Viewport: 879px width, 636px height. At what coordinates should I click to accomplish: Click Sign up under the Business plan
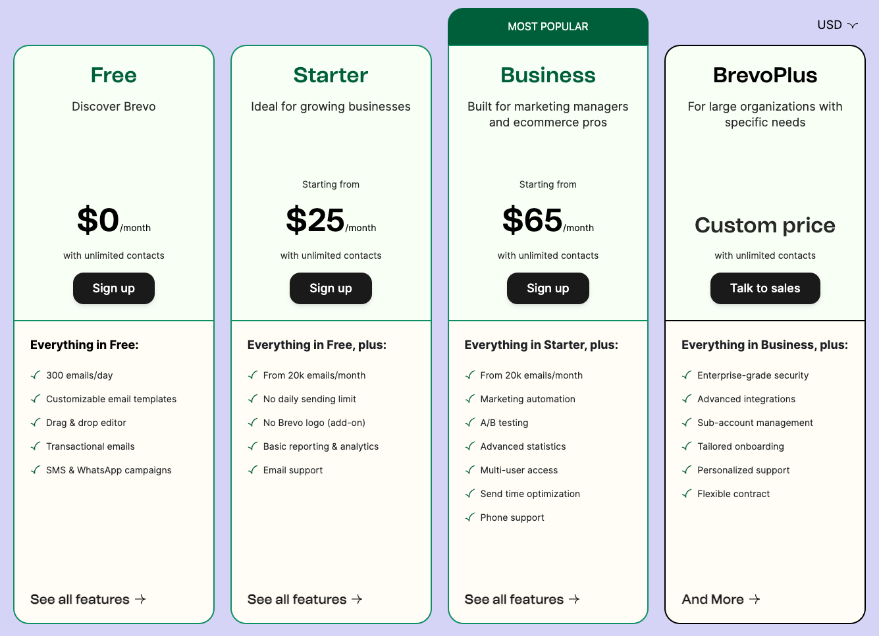click(548, 288)
